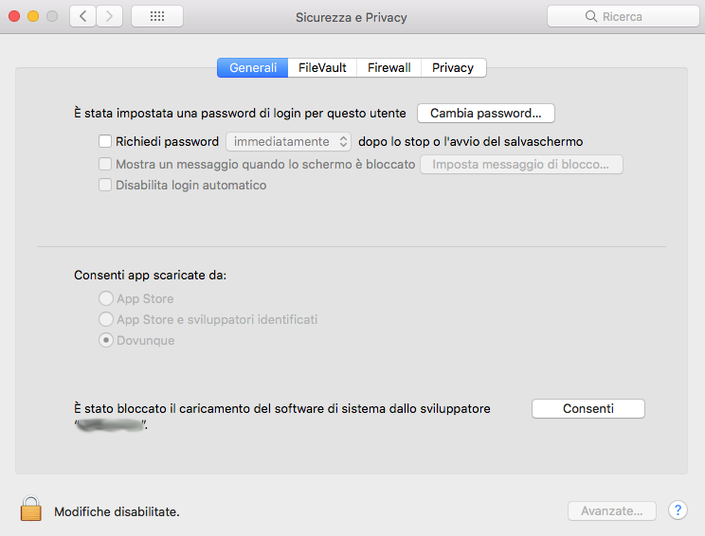Click the Modifiche disabilitate. text
Viewport: 705px width, 536px height.
pyautogui.click(x=117, y=511)
